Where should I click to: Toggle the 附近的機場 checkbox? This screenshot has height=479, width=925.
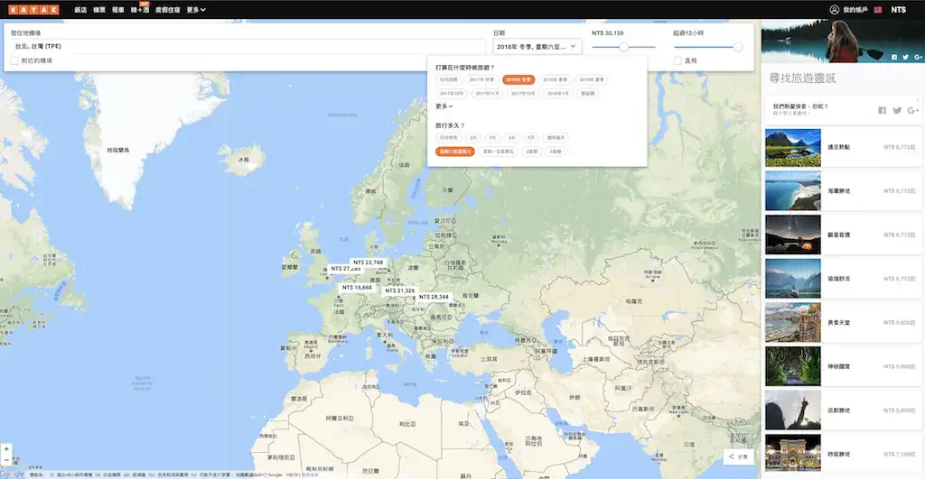tap(14, 60)
